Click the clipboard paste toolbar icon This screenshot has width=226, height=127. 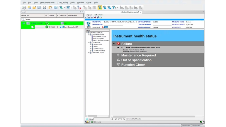[x=50, y=8]
